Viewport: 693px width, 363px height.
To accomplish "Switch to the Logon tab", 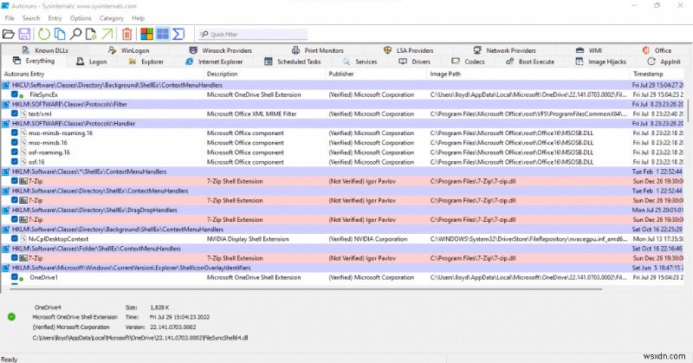I will click(x=92, y=62).
